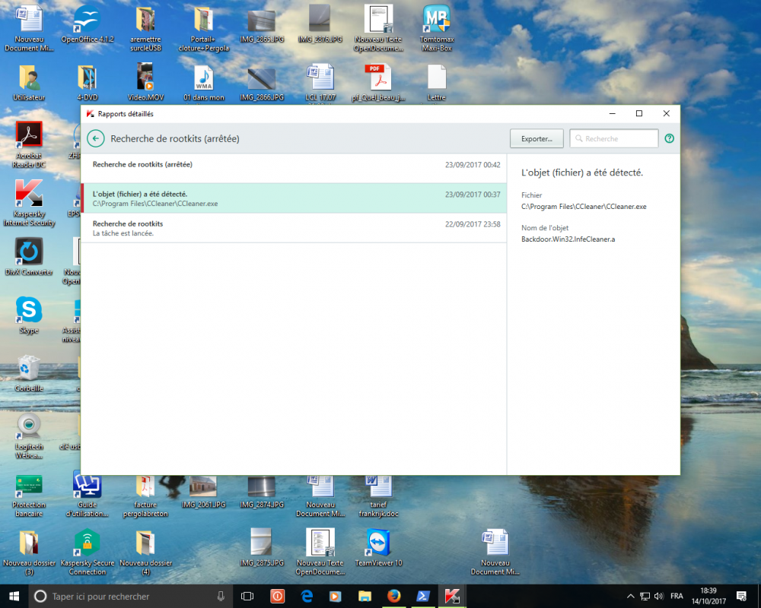
Task: Select the 'La tâche est lancée' report row
Action: coord(294,228)
